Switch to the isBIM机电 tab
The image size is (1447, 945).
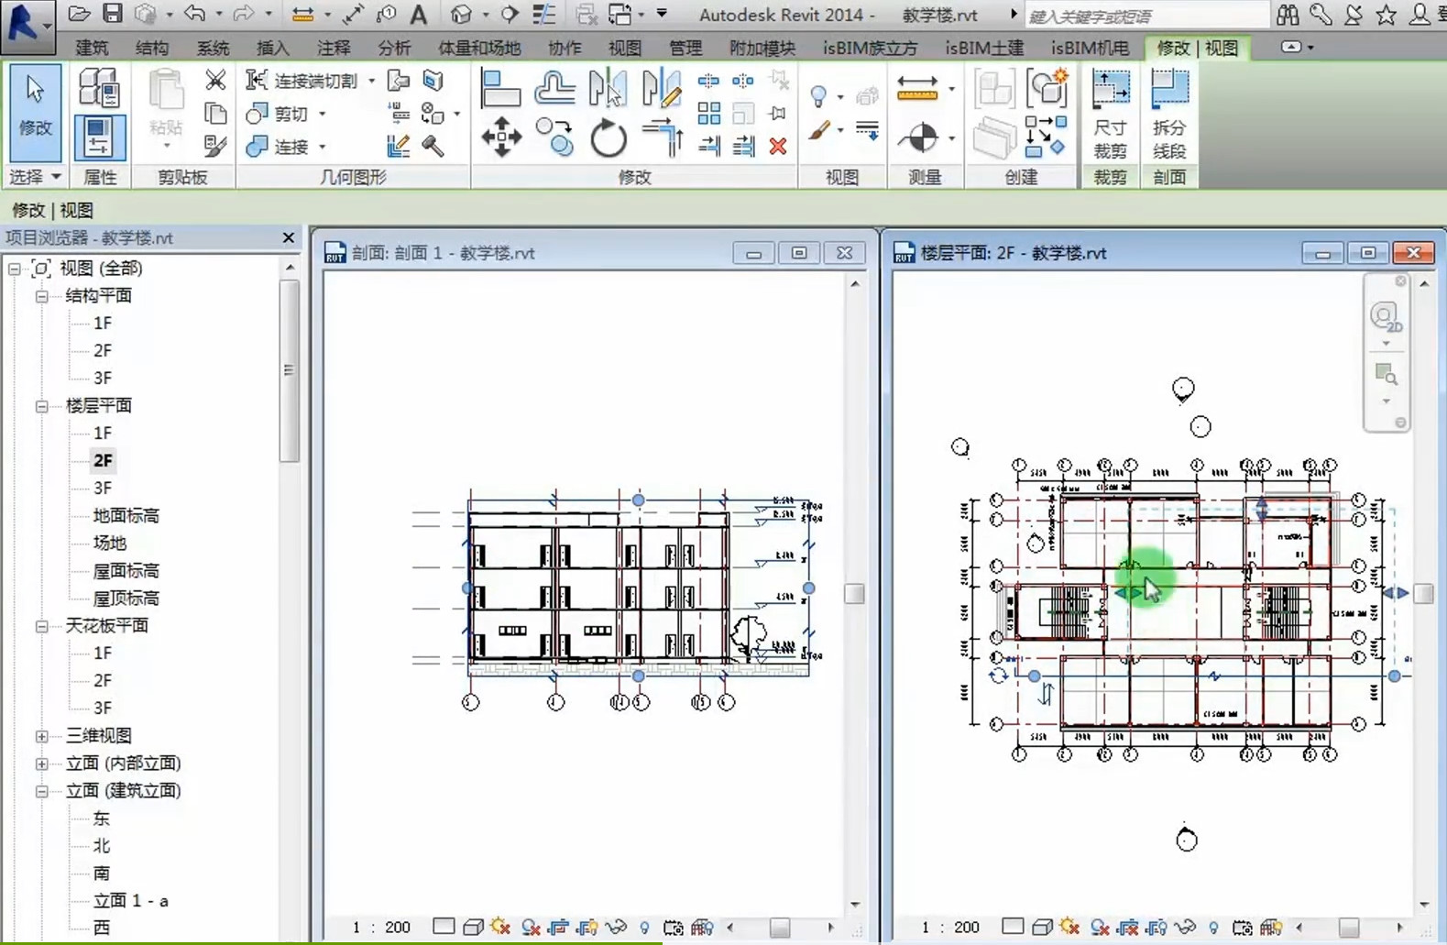pyautogui.click(x=1091, y=48)
